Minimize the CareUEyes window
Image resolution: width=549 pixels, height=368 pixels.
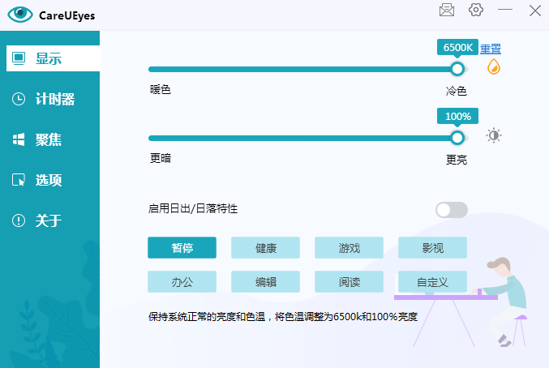(505, 10)
